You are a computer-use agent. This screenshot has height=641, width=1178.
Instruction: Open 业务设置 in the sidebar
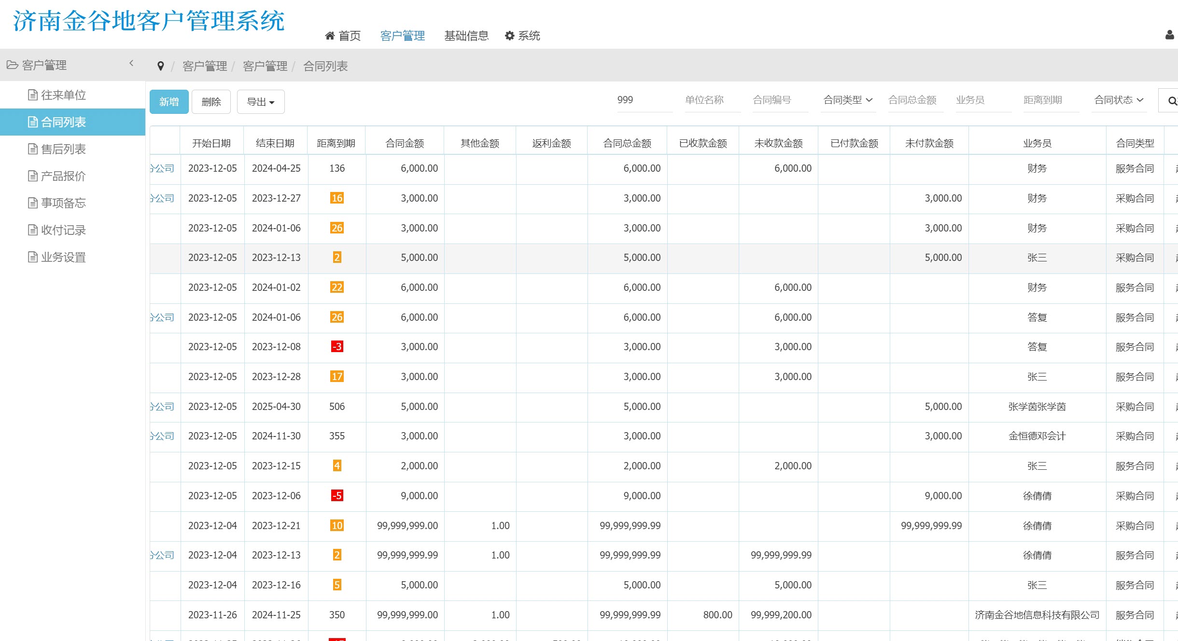click(72, 257)
